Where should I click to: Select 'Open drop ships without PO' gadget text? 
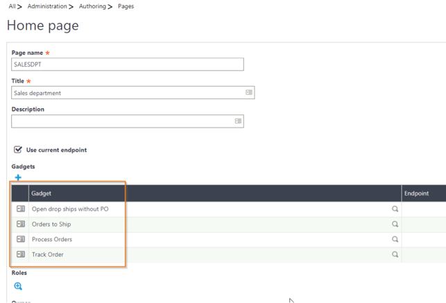click(70, 209)
